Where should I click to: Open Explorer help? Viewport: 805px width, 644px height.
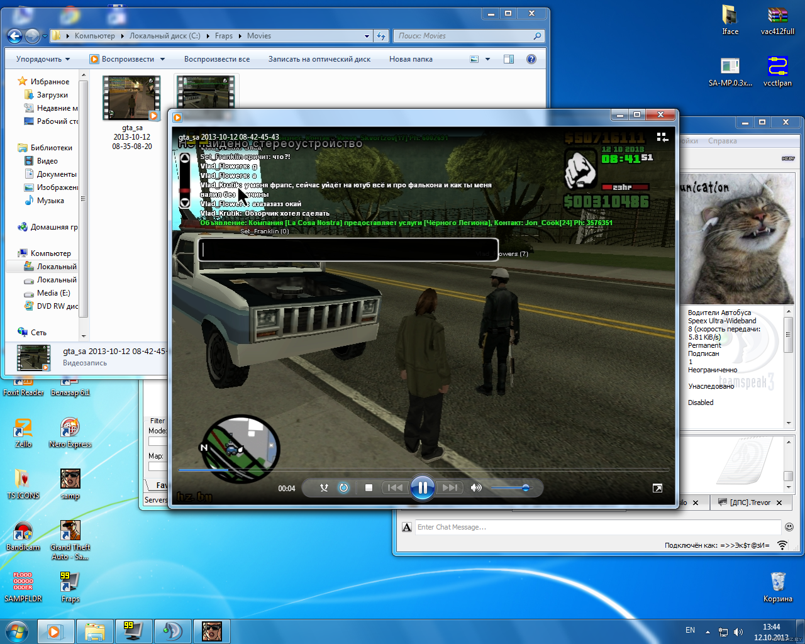(531, 59)
